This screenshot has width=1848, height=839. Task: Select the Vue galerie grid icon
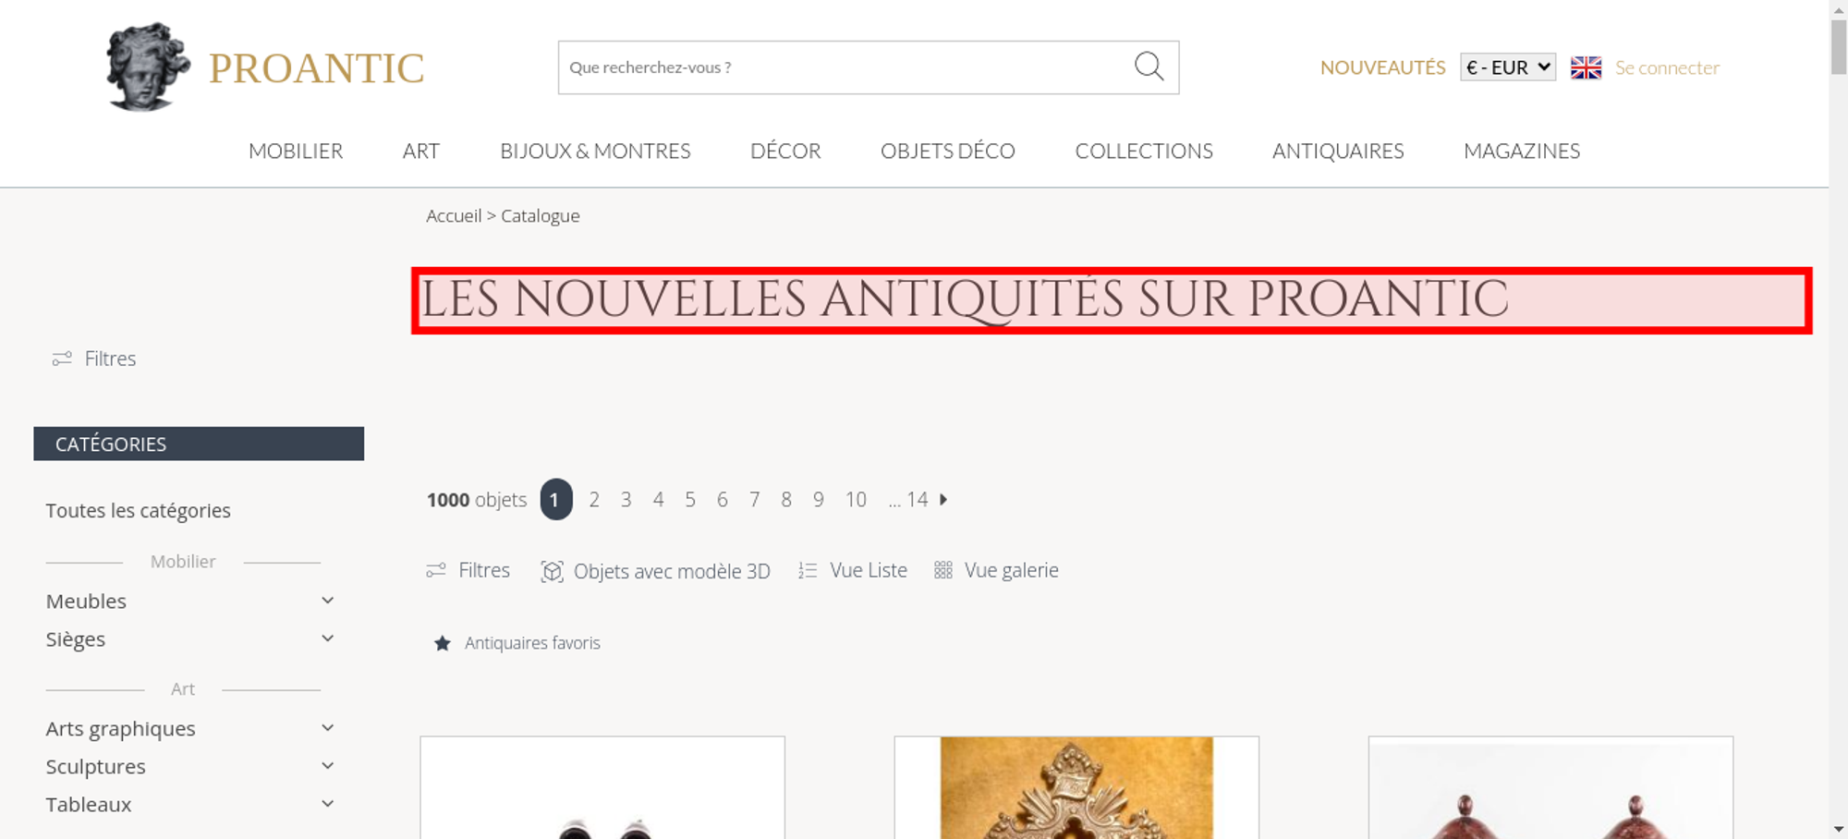(942, 570)
